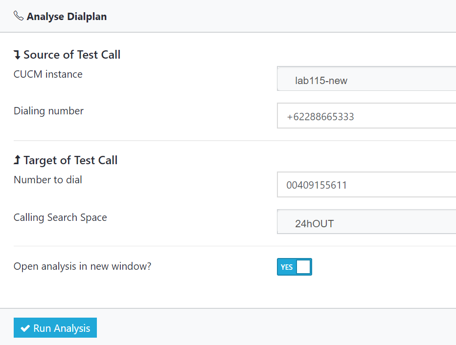Click the Number to dial input field
The image size is (456, 345).
[x=366, y=184]
